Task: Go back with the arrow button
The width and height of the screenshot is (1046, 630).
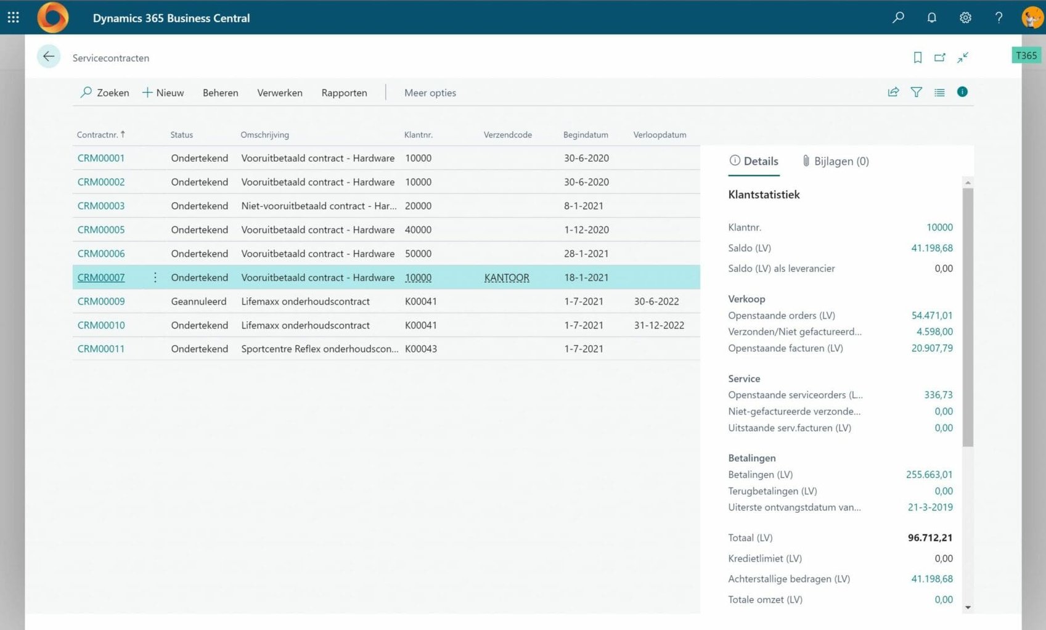Action: tap(49, 57)
